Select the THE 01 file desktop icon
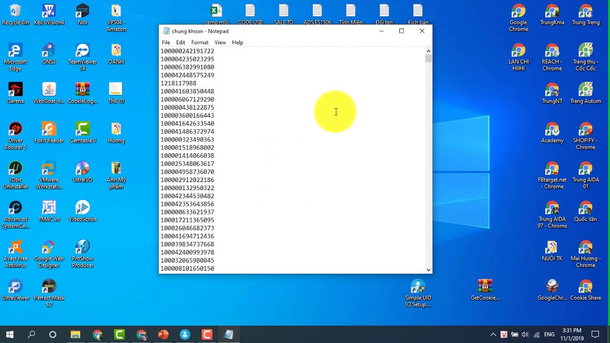This screenshot has height=343, width=610. [x=116, y=93]
